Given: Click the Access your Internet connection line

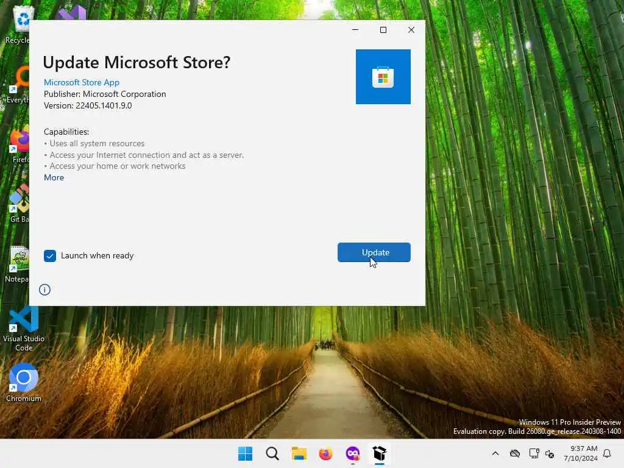Looking at the screenshot, I should click(144, 155).
